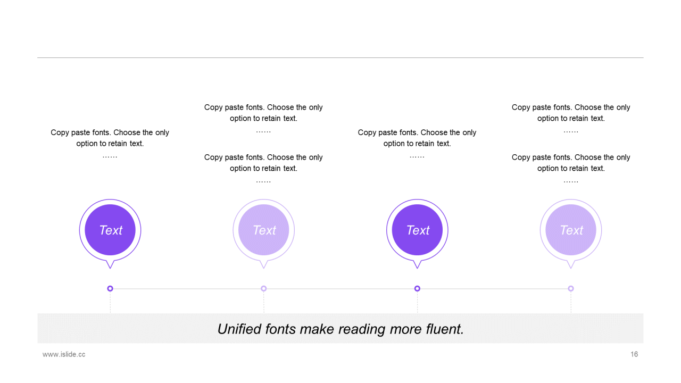Select lower paragraph above the rightmost bubble

(x=571, y=163)
